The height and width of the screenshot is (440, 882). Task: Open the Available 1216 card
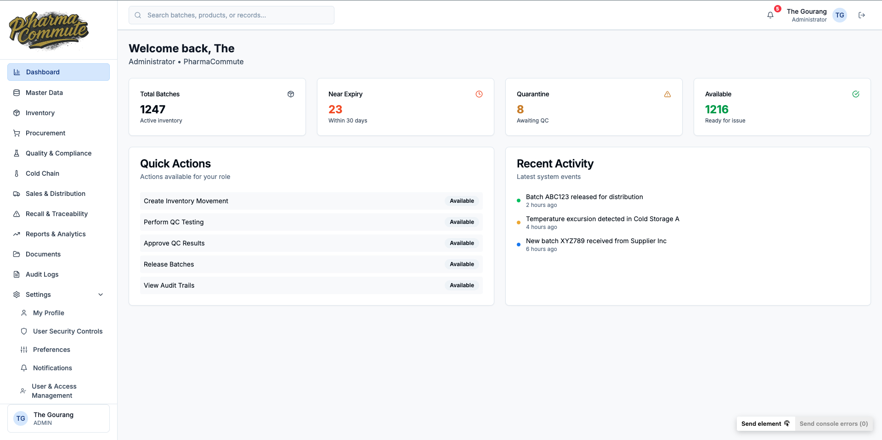coord(782,107)
